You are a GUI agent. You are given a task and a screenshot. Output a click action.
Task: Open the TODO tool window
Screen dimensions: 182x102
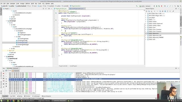click(x=13, y=96)
